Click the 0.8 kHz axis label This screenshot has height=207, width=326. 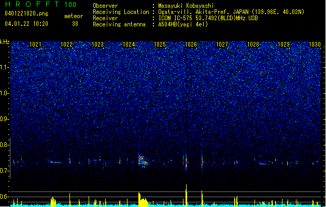[x=5, y=145]
